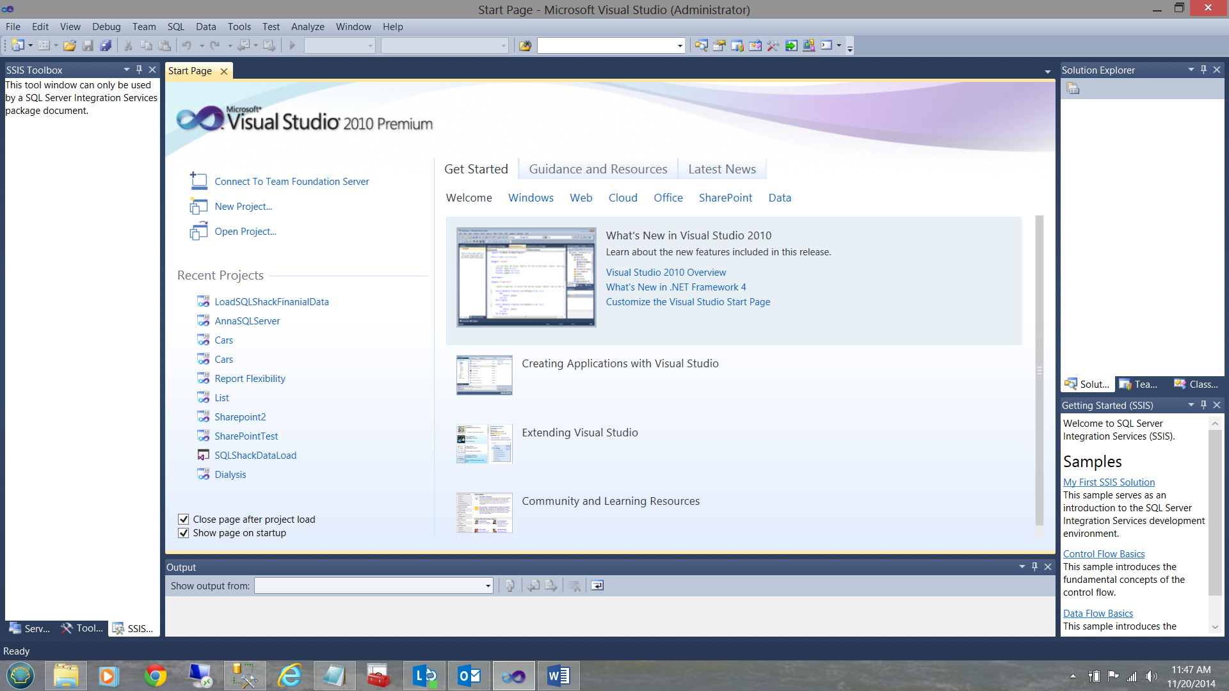Image resolution: width=1229 pixels, height=691 pixels.
Task: Open Visual Studio from Windows taskbar
Action: (513, 676)
